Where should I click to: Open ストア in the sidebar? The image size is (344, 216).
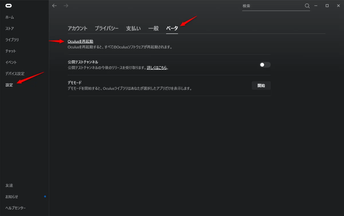[x=10, y=29]
